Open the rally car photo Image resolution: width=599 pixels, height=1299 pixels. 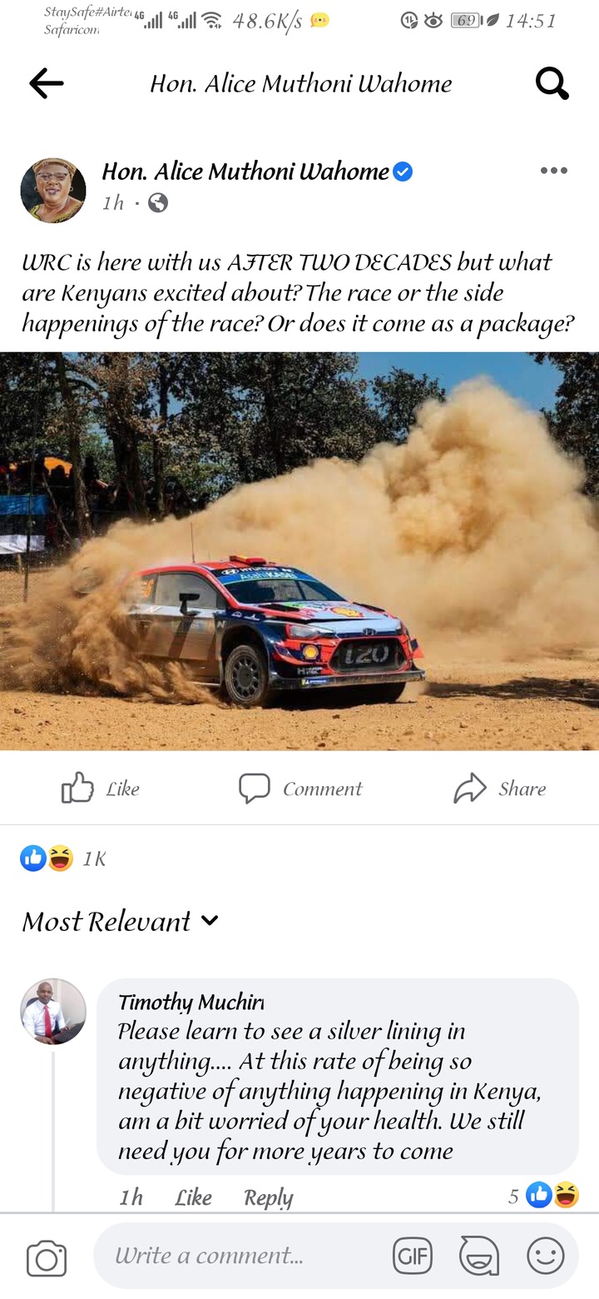click(299, 550)
